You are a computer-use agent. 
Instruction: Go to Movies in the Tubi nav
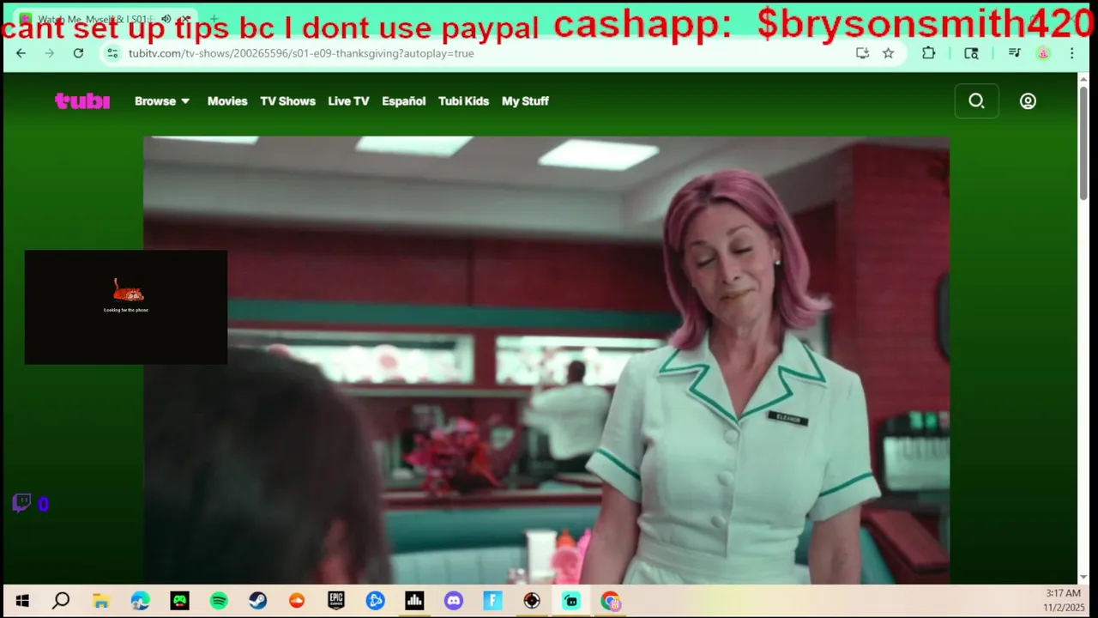[227, 101]
